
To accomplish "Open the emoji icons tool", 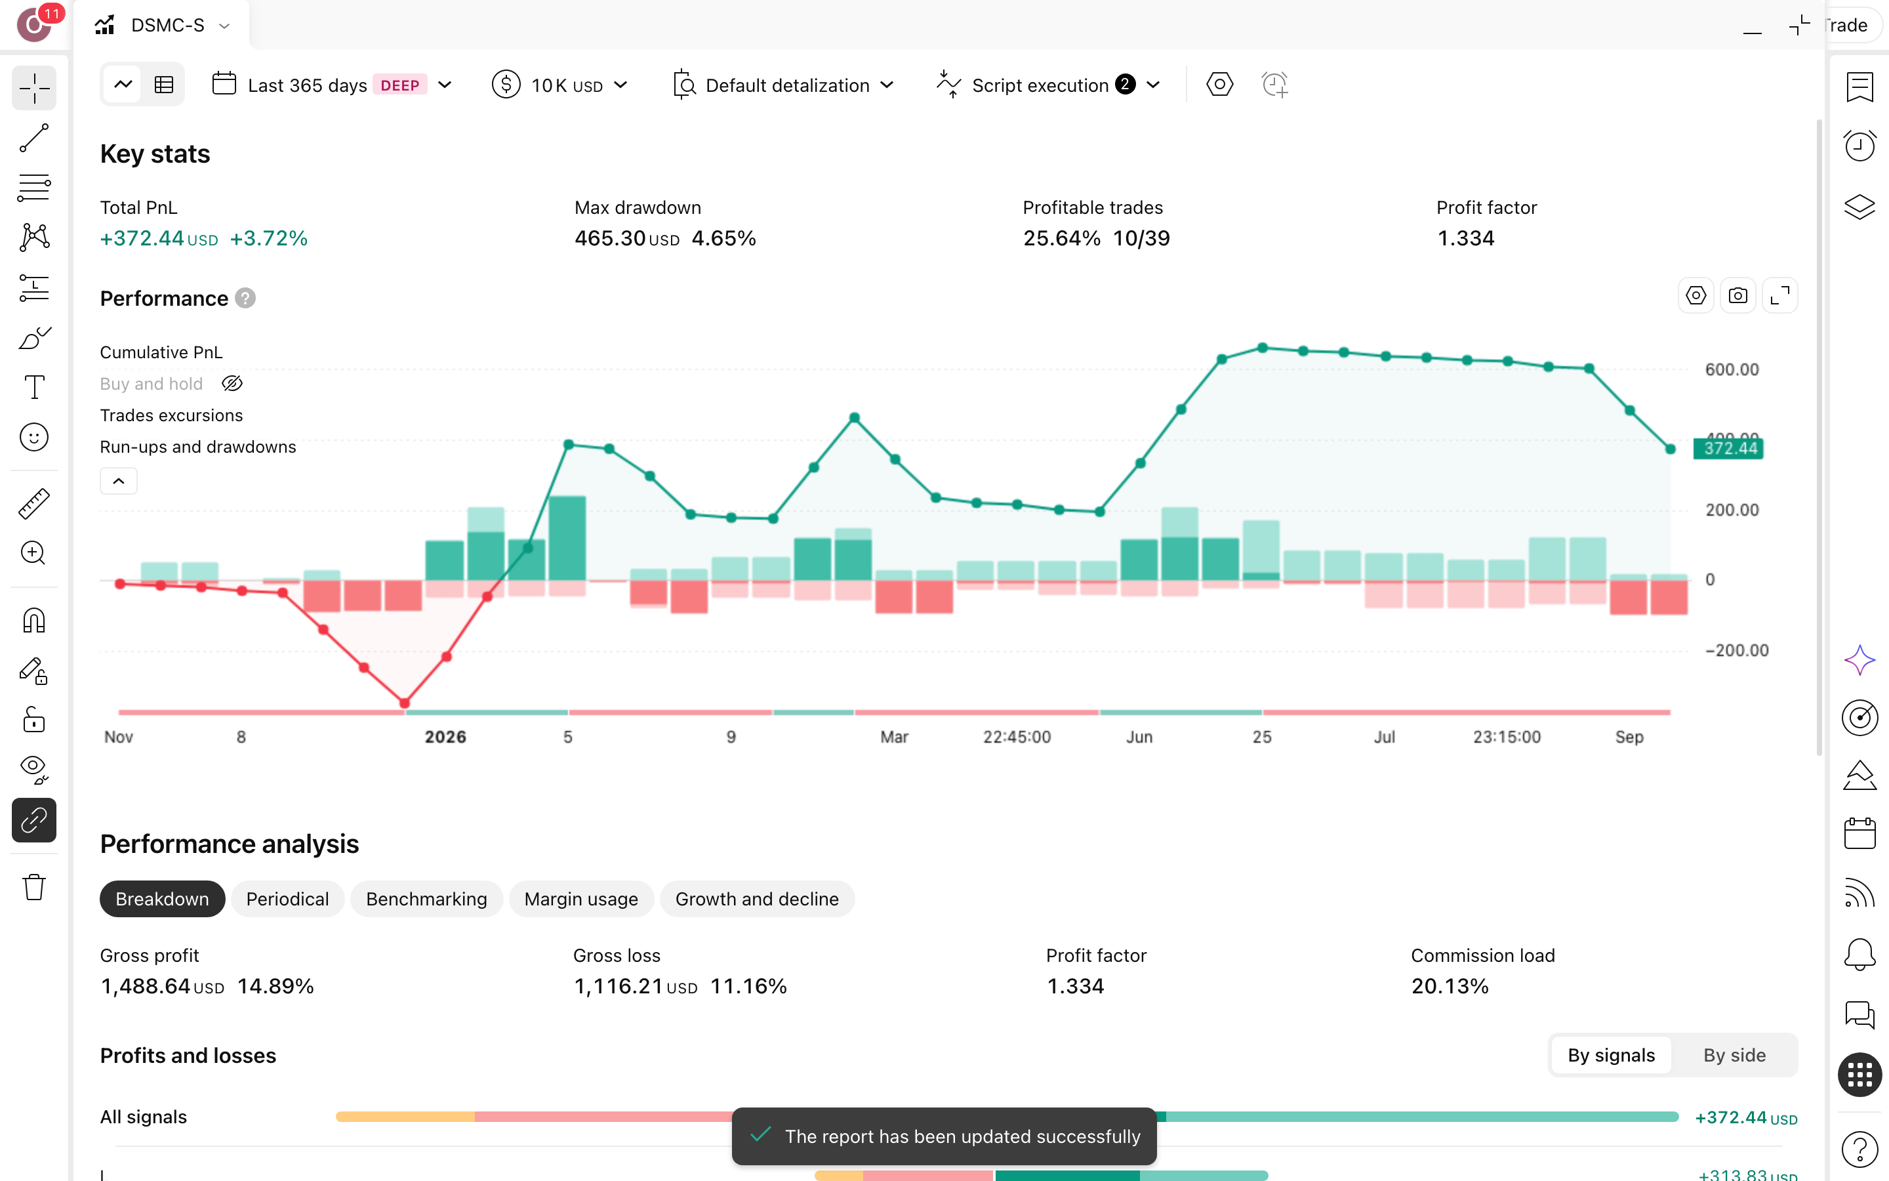I will coord(33,438).
